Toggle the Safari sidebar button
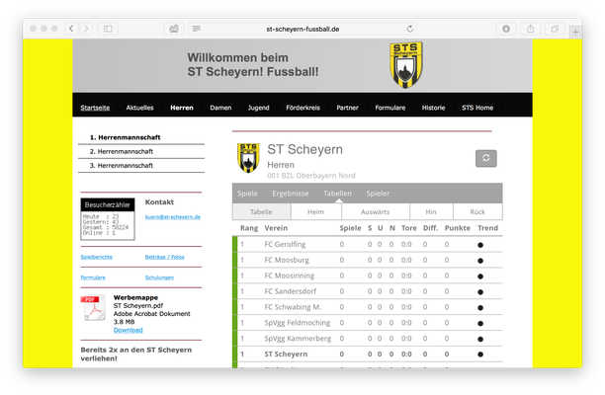Image resolution: width=605 pixels, height=395 pixels. pyautogui.click(x=108, y=29)
